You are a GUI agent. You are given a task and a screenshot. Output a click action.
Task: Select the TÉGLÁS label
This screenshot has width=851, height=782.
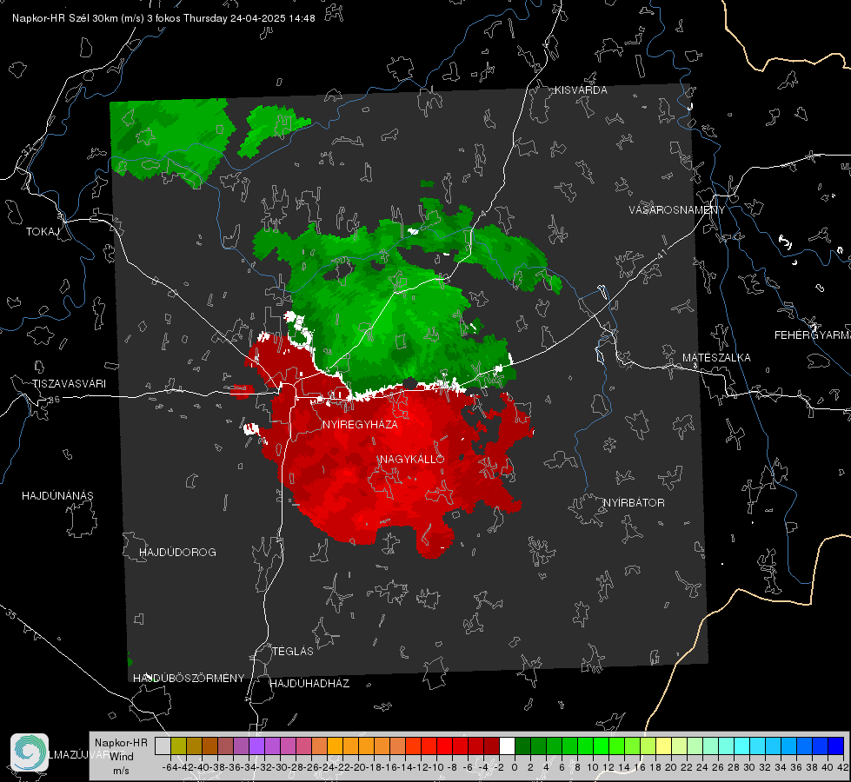(293, 652)
